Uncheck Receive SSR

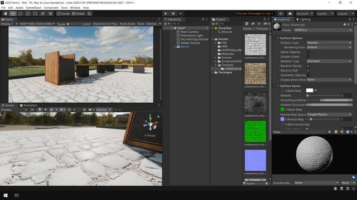(308, 71)
